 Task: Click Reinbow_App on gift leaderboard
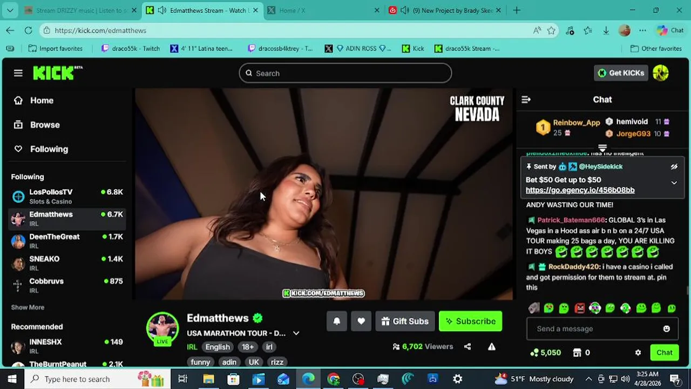click(x=576, y=123)
